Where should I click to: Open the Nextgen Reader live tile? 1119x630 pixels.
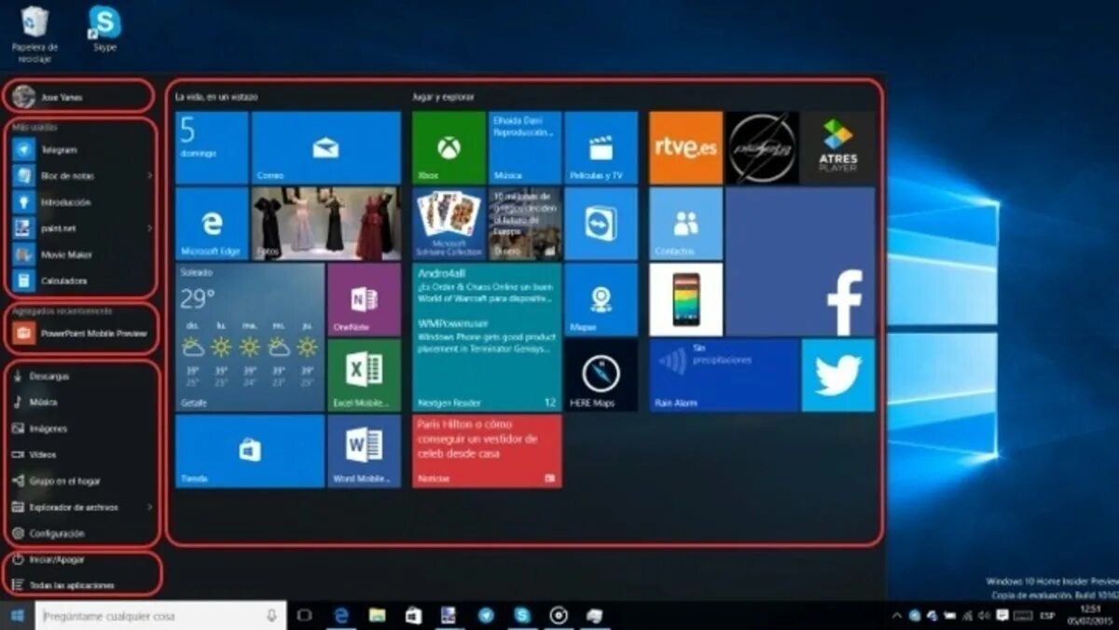(487, 337)
